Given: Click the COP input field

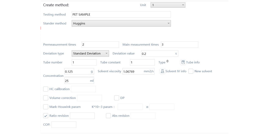Looking at the screenshot, I should point(64,125).
